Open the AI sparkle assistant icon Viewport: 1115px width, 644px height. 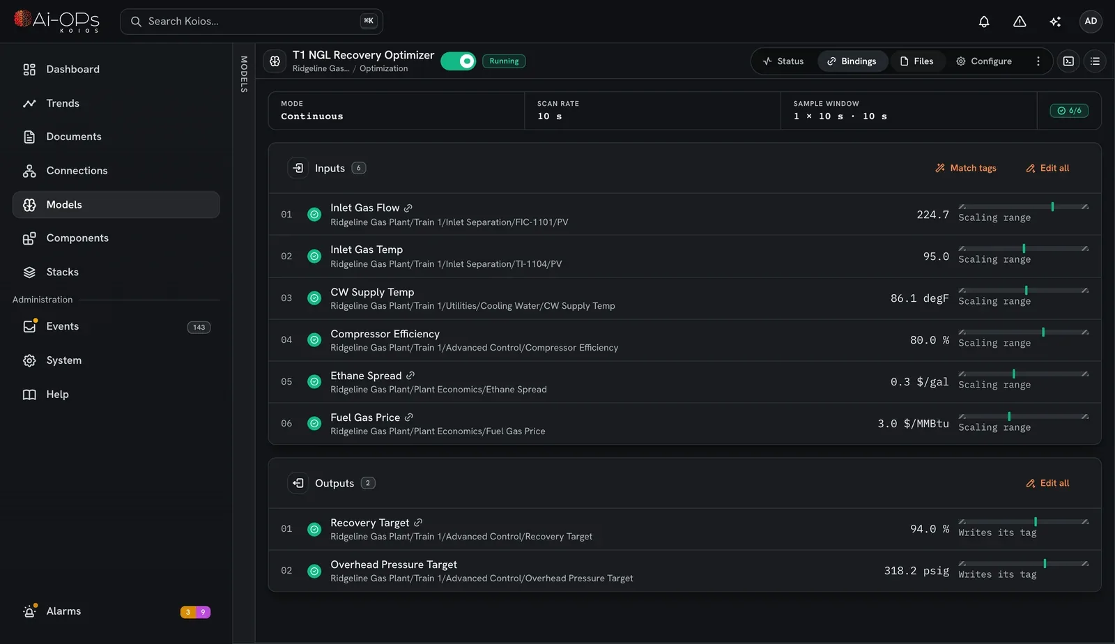1055,22
